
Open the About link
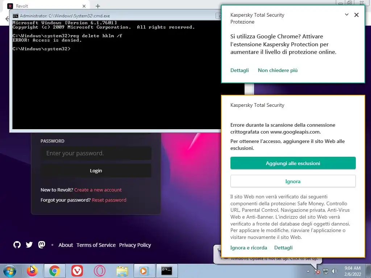click(x=66, y=245)
